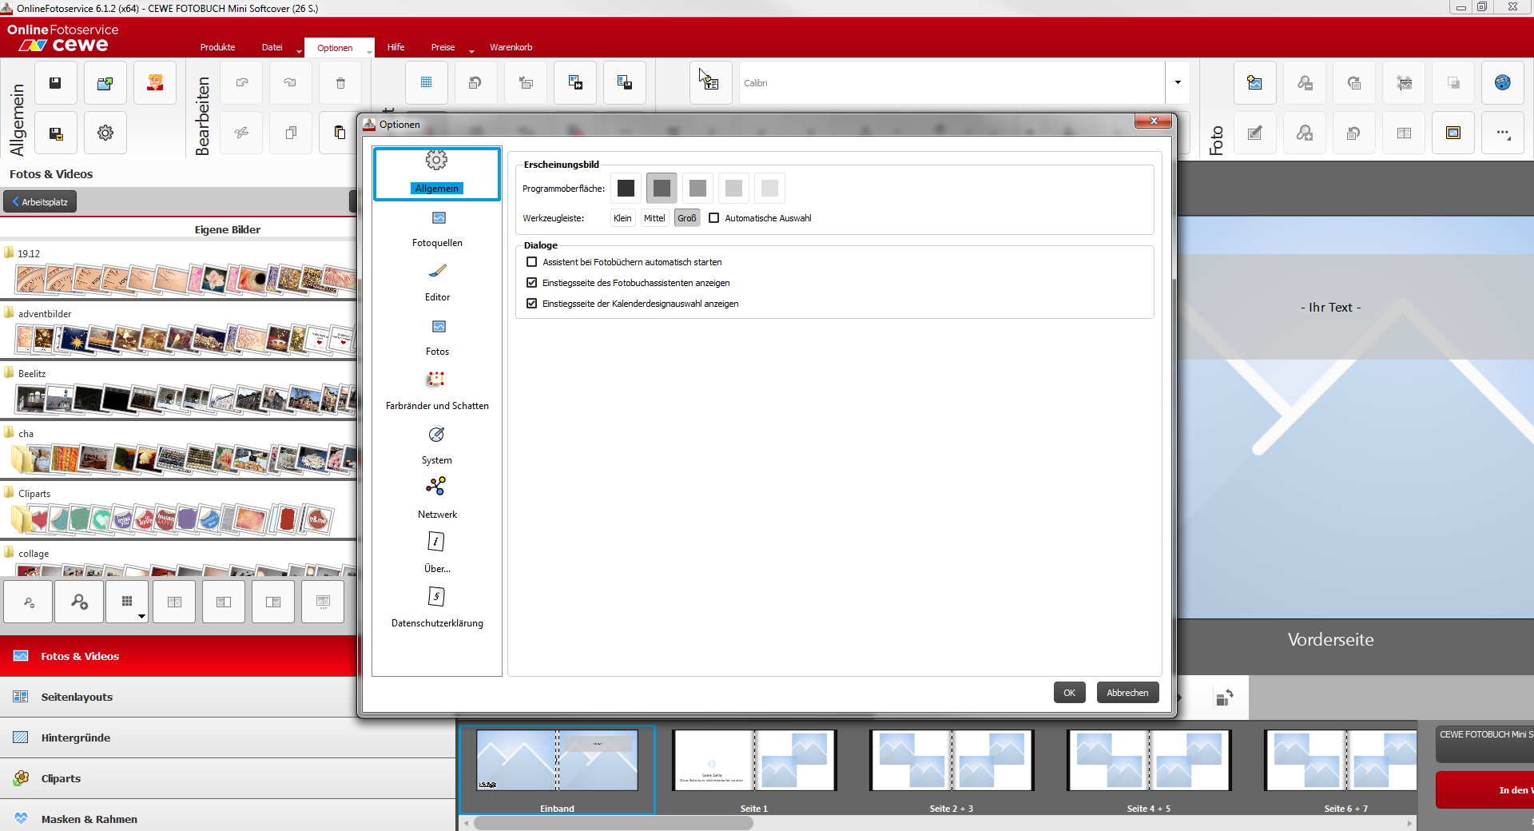Open the grid view dropdown arrow

(141, 616)
